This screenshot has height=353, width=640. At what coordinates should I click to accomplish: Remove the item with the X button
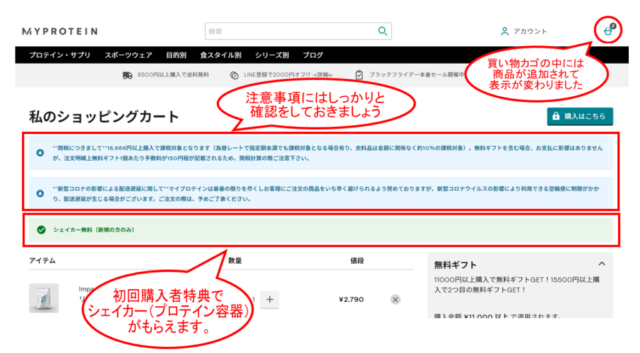[395, 299]
